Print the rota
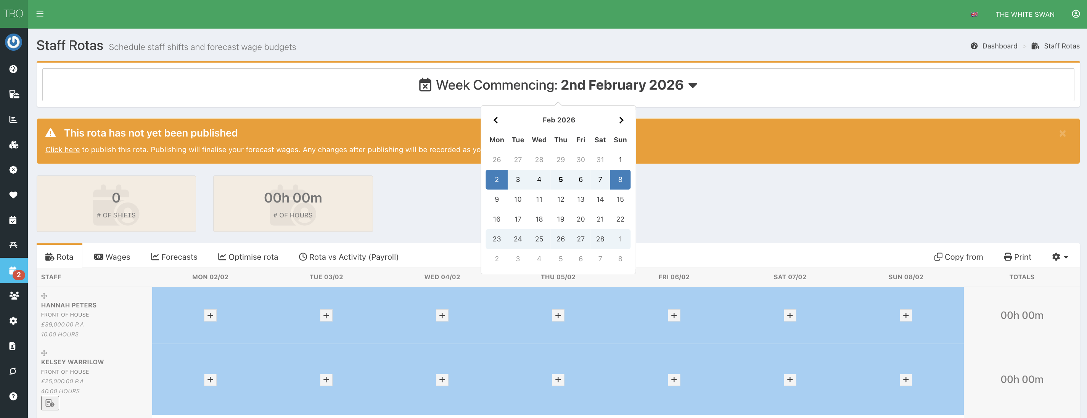1087x418 pixels. click(x=1017, y=257)
